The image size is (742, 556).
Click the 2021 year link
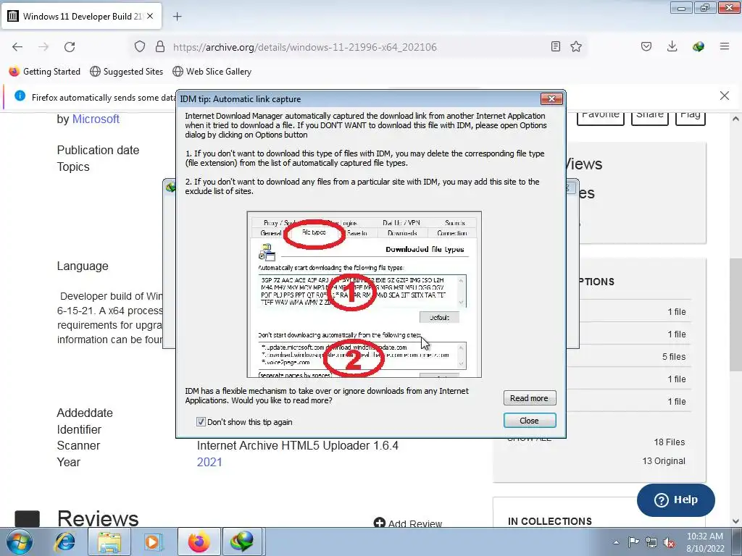(209, 462)
